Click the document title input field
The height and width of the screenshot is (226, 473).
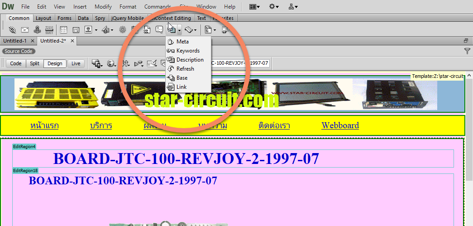(x=240, y=63)
